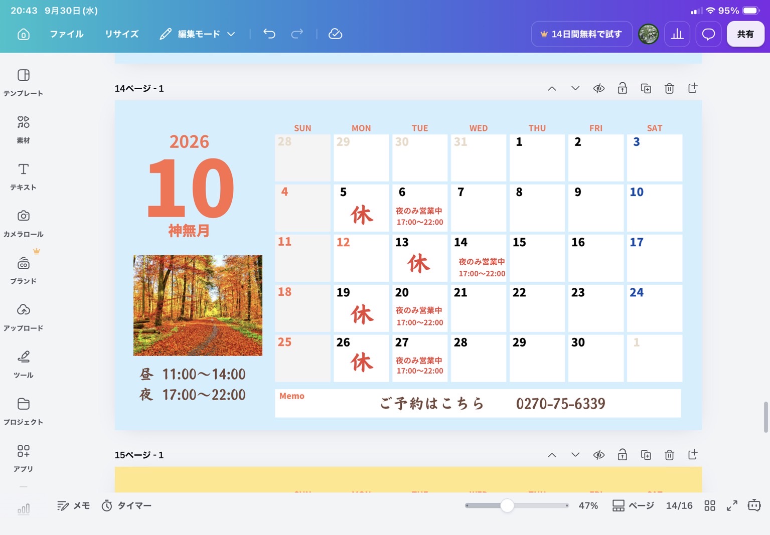Screen dimensions: 770x535
Task: Toggle the ページ thumbnail strip
Action: click(x=633, y=505)
